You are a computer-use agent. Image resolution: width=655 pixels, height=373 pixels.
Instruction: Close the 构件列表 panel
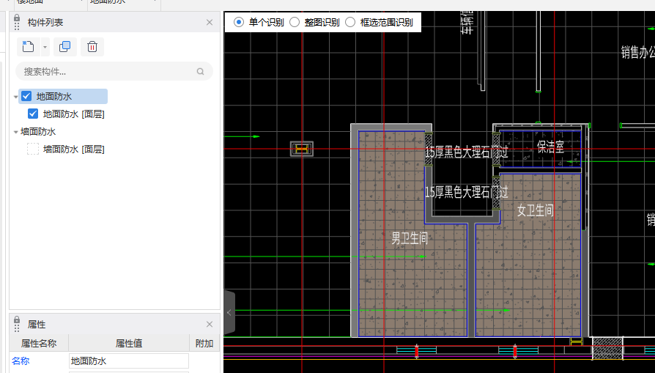(x=210, y=23)
